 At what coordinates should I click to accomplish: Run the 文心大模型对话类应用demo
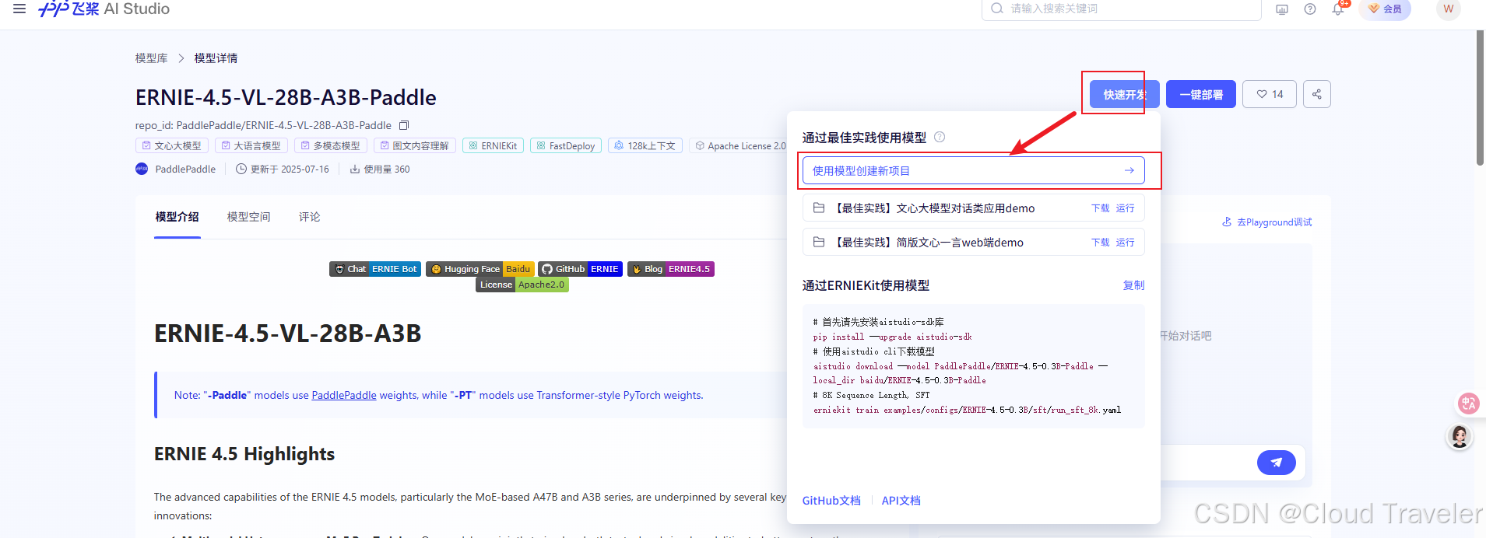coord(1126,208)
